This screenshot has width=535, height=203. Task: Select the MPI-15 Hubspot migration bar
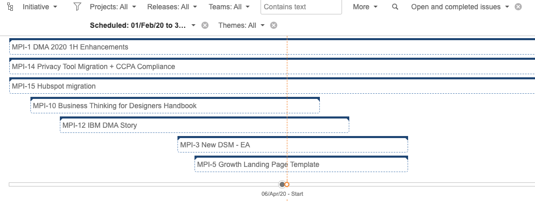coord(272,86)
